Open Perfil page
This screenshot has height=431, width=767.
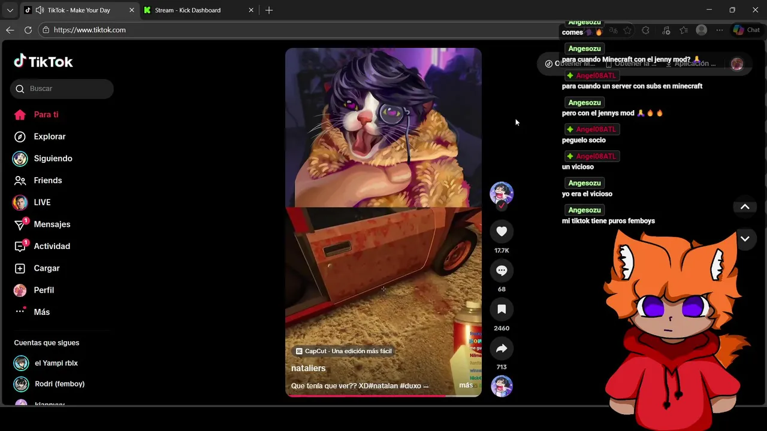point(35,290)
